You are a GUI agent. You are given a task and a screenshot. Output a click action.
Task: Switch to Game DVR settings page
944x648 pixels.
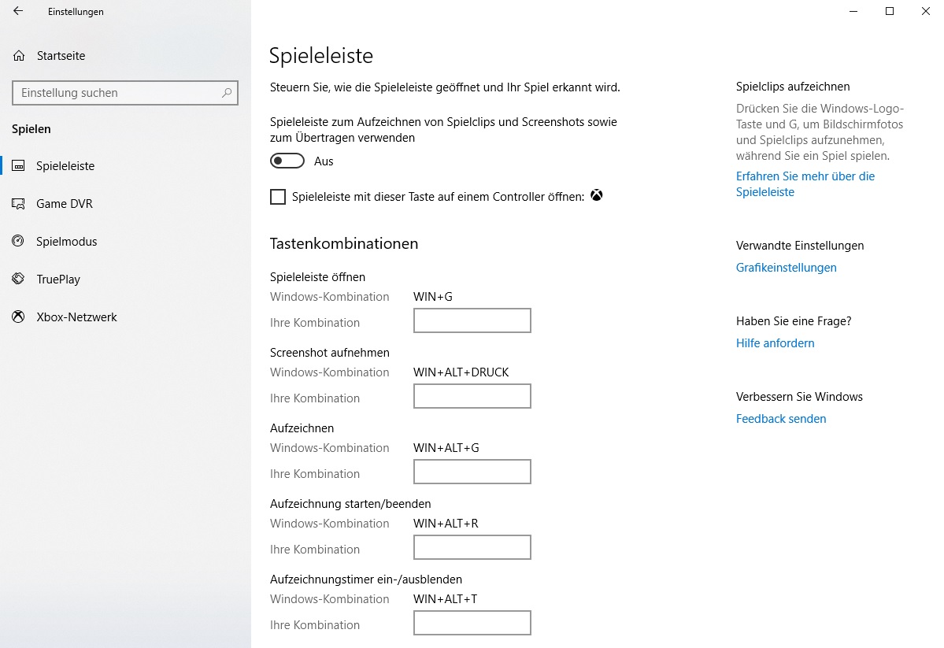tap(65, 204)
